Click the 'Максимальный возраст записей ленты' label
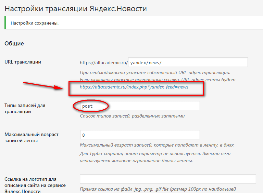The width and height of the screenshot is (263, 193). point(32,137)
